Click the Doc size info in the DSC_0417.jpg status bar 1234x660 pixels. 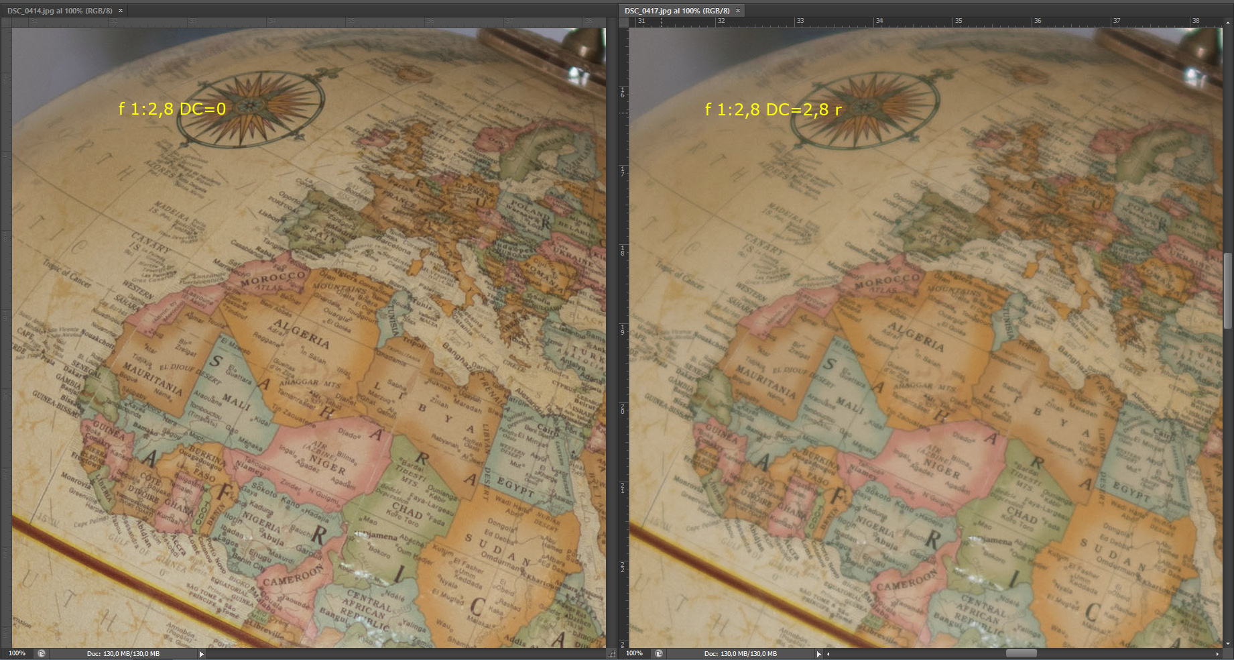(741, 653)
